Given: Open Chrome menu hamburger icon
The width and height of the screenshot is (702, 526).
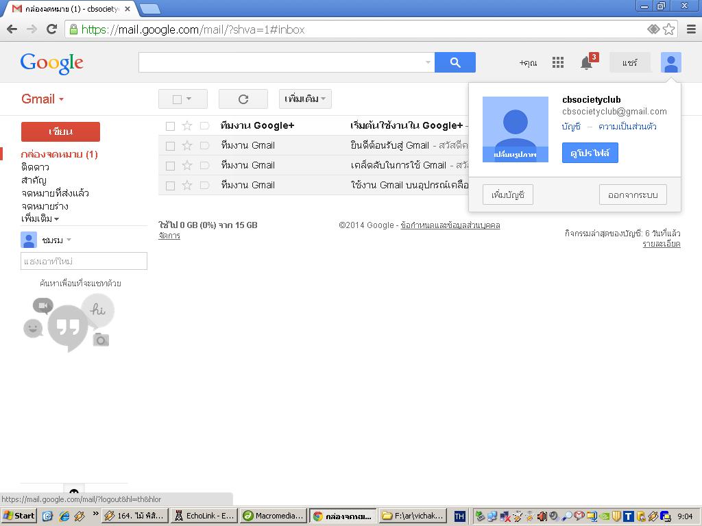Looking at the screenshot, I should (691, 29).
